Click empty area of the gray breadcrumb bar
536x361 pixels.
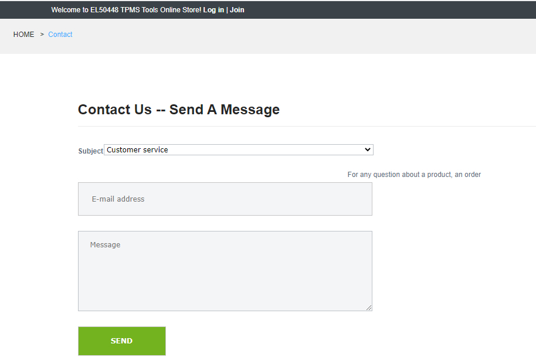click(x=293, y=36)
